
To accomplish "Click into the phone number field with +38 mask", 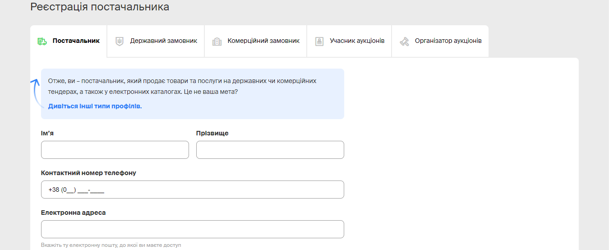I will [x=192, y=190].
